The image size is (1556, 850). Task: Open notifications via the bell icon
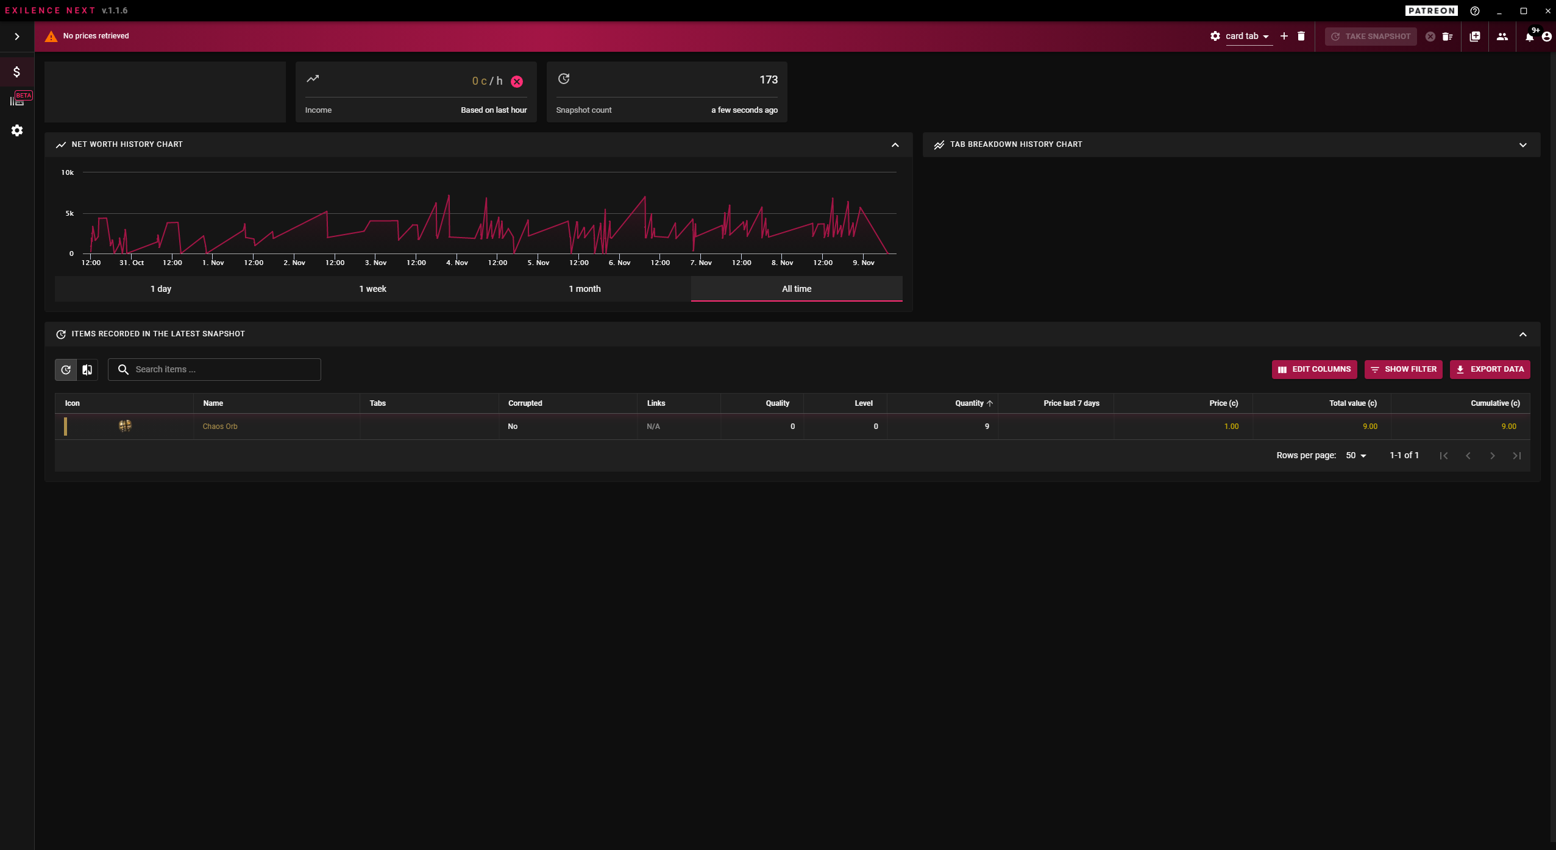(1529, 36)
